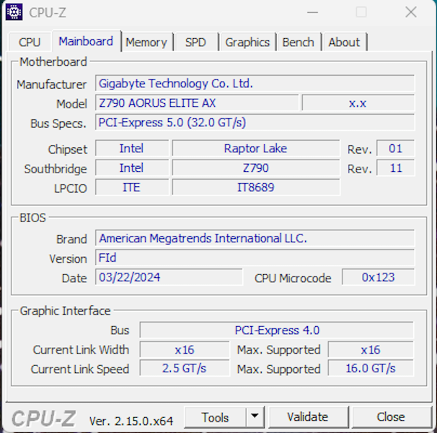The image size is (437, 433).
Task: Close the CPU-Z window with X
Action: coord(411,12)
